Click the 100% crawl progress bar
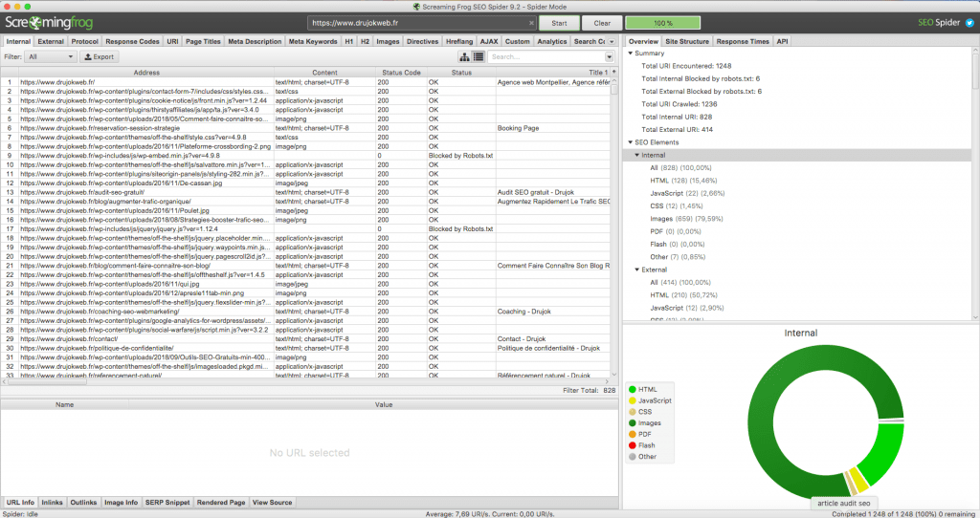Screen dimensions: 980x518 pos(662,23)
